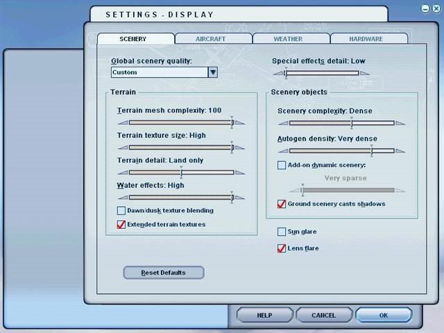Click right arrow of Water effects slider
The height and width of the screenshot is (333, 444).
[240, 198]
